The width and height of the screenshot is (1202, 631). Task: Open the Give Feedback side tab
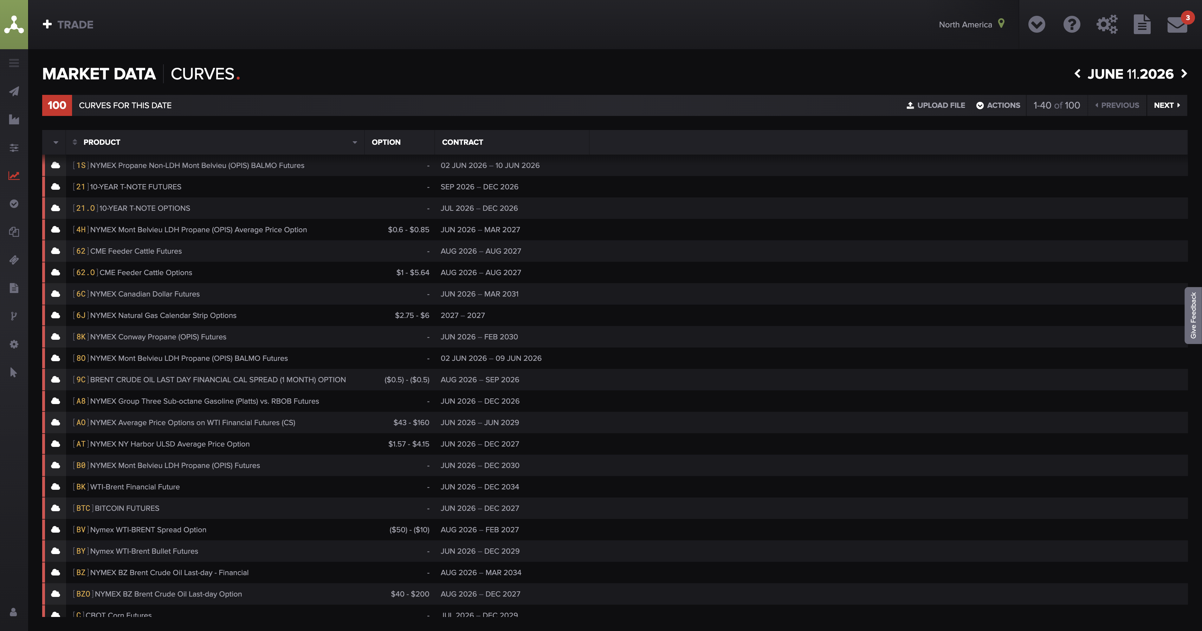1193,315
